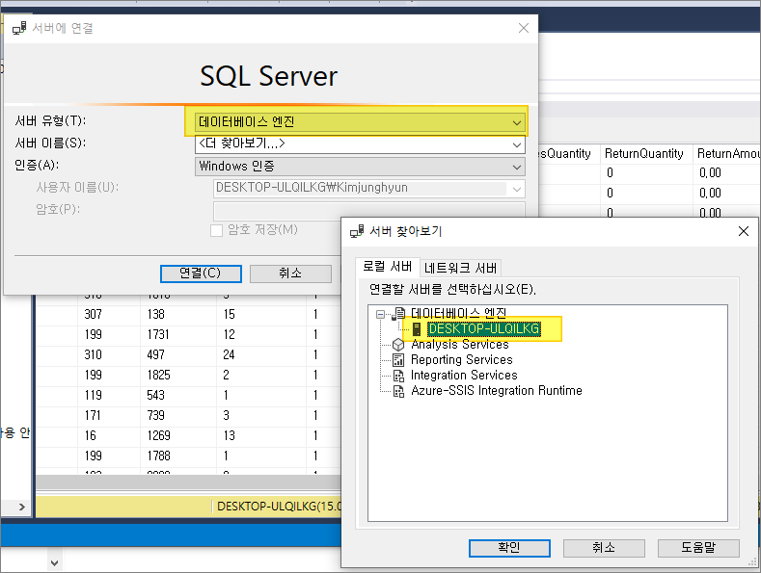Screen dimensions: 761x573
Task: Click the 데이터베이스 엔진 node icon
Action: 398,314
